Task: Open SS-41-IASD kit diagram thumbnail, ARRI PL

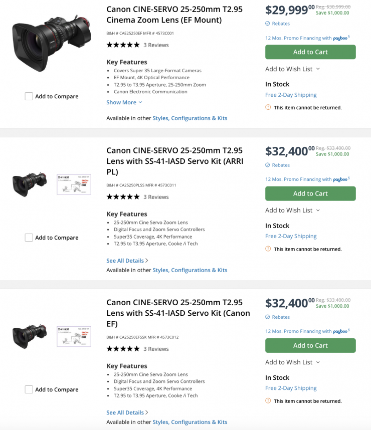Action: tap(74, 184)
